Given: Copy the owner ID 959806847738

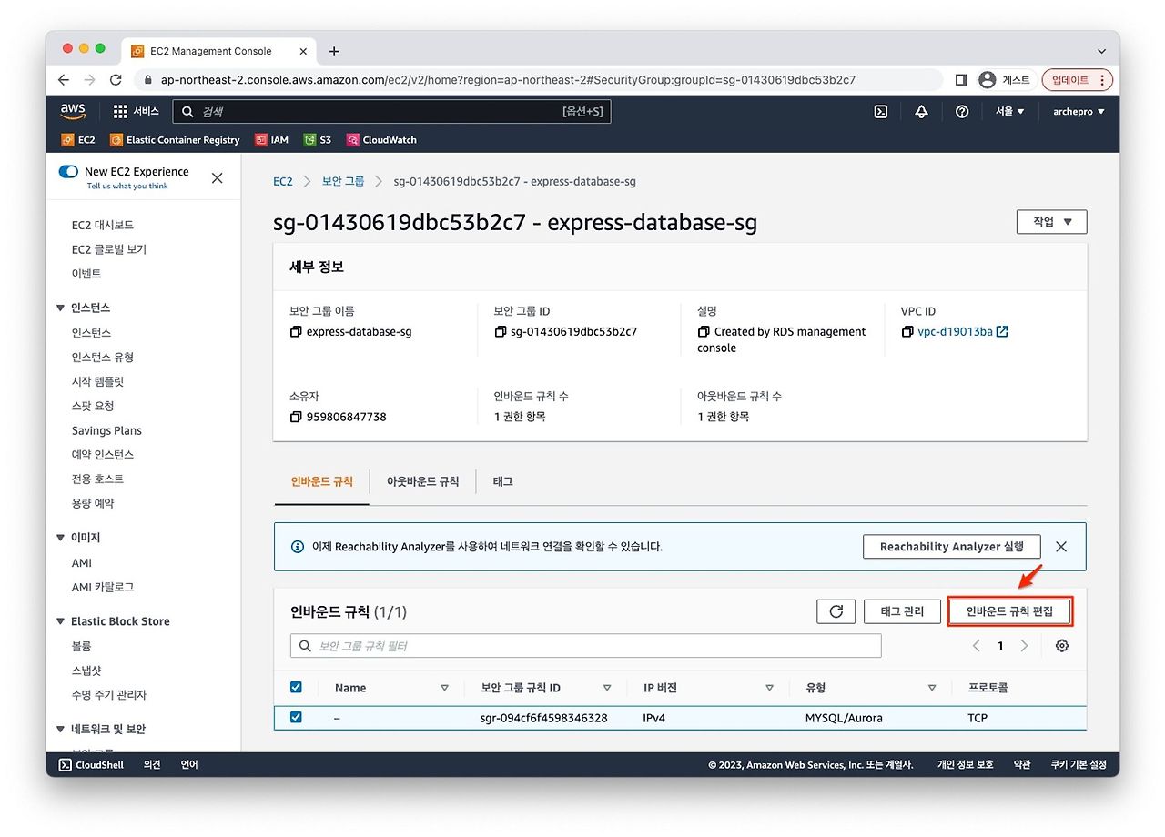Looking at the screenshot, I should (x=296, y=417).
